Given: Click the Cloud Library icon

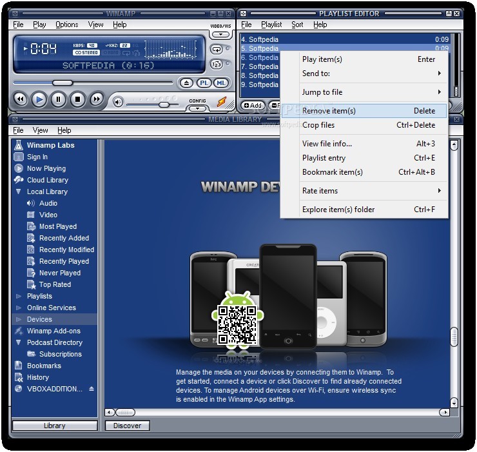Looking at the screenshot, I should (19, 180).
